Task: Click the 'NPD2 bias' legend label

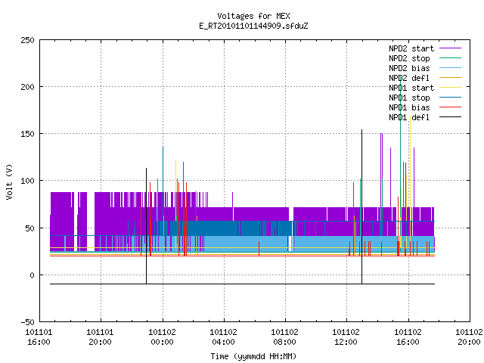Action: (x=409, y=68)
